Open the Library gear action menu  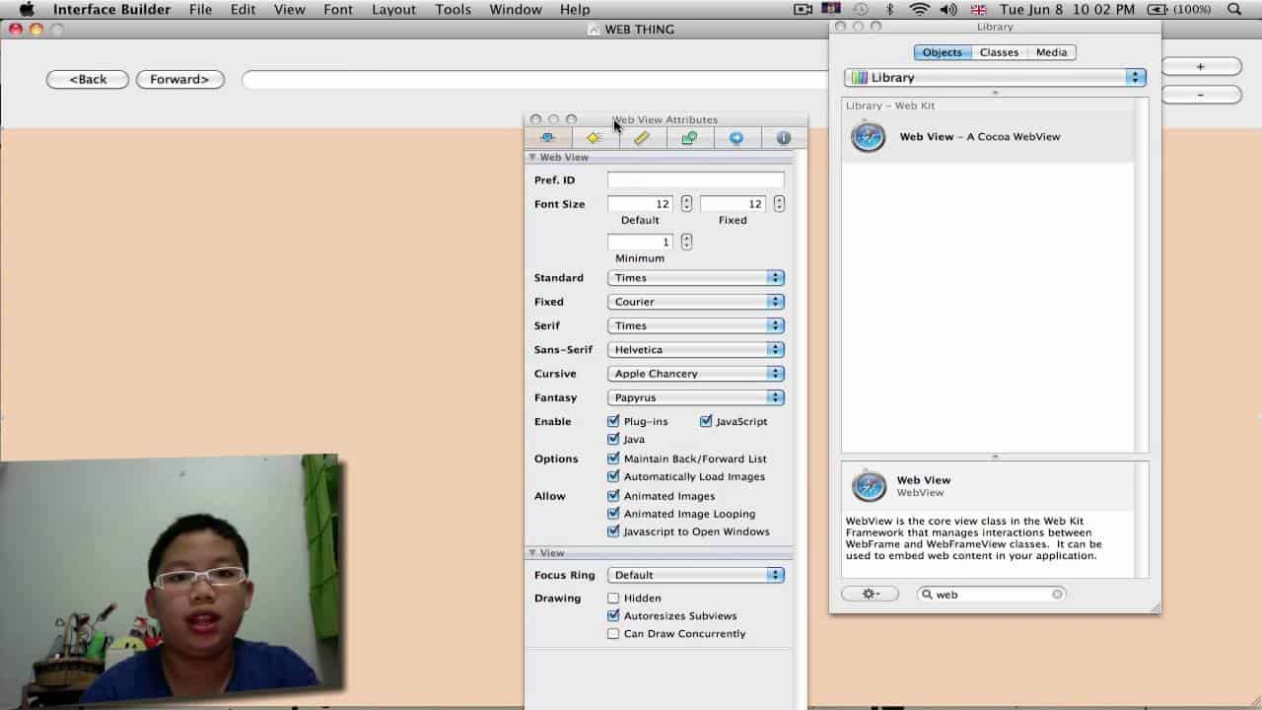coord(870,594)
